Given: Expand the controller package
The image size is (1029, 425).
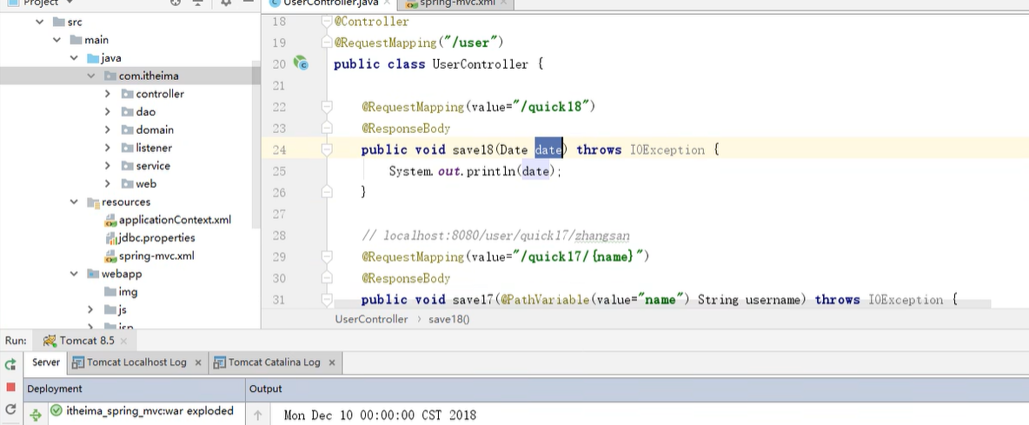Looking at the screenshot, I should coord(108,94).
